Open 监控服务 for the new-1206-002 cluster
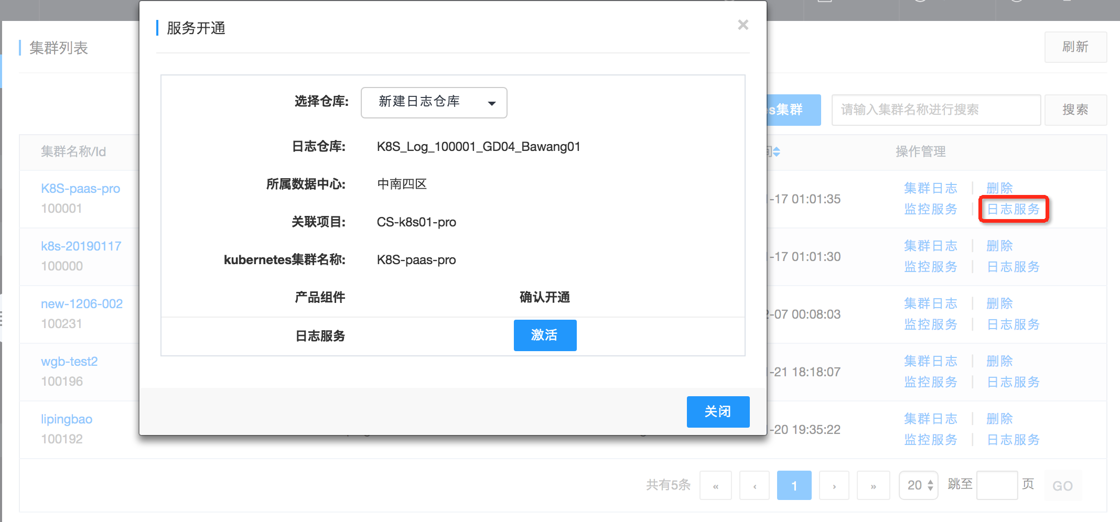Screen dimensions: 1120x522 931,324
